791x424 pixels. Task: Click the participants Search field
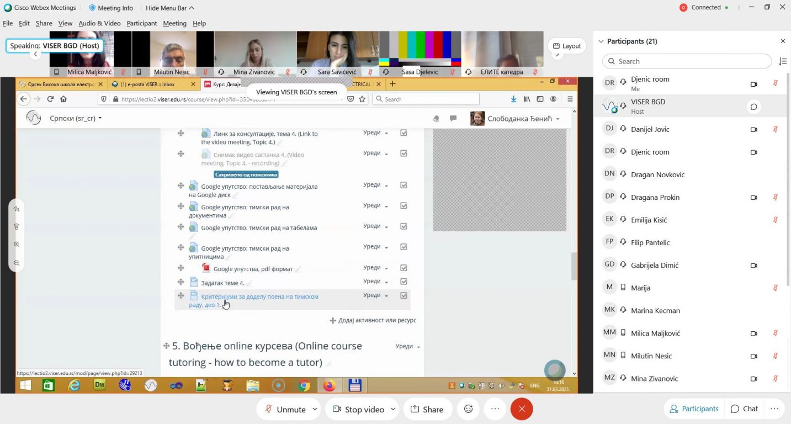pyautogui.click(x=687, y=61)
